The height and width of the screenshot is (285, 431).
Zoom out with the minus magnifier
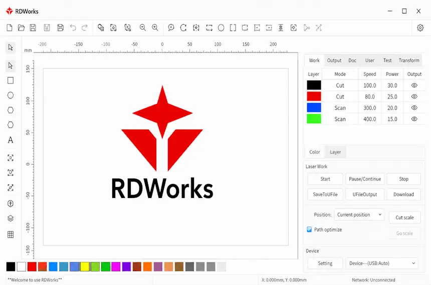[x=143, y=27]
